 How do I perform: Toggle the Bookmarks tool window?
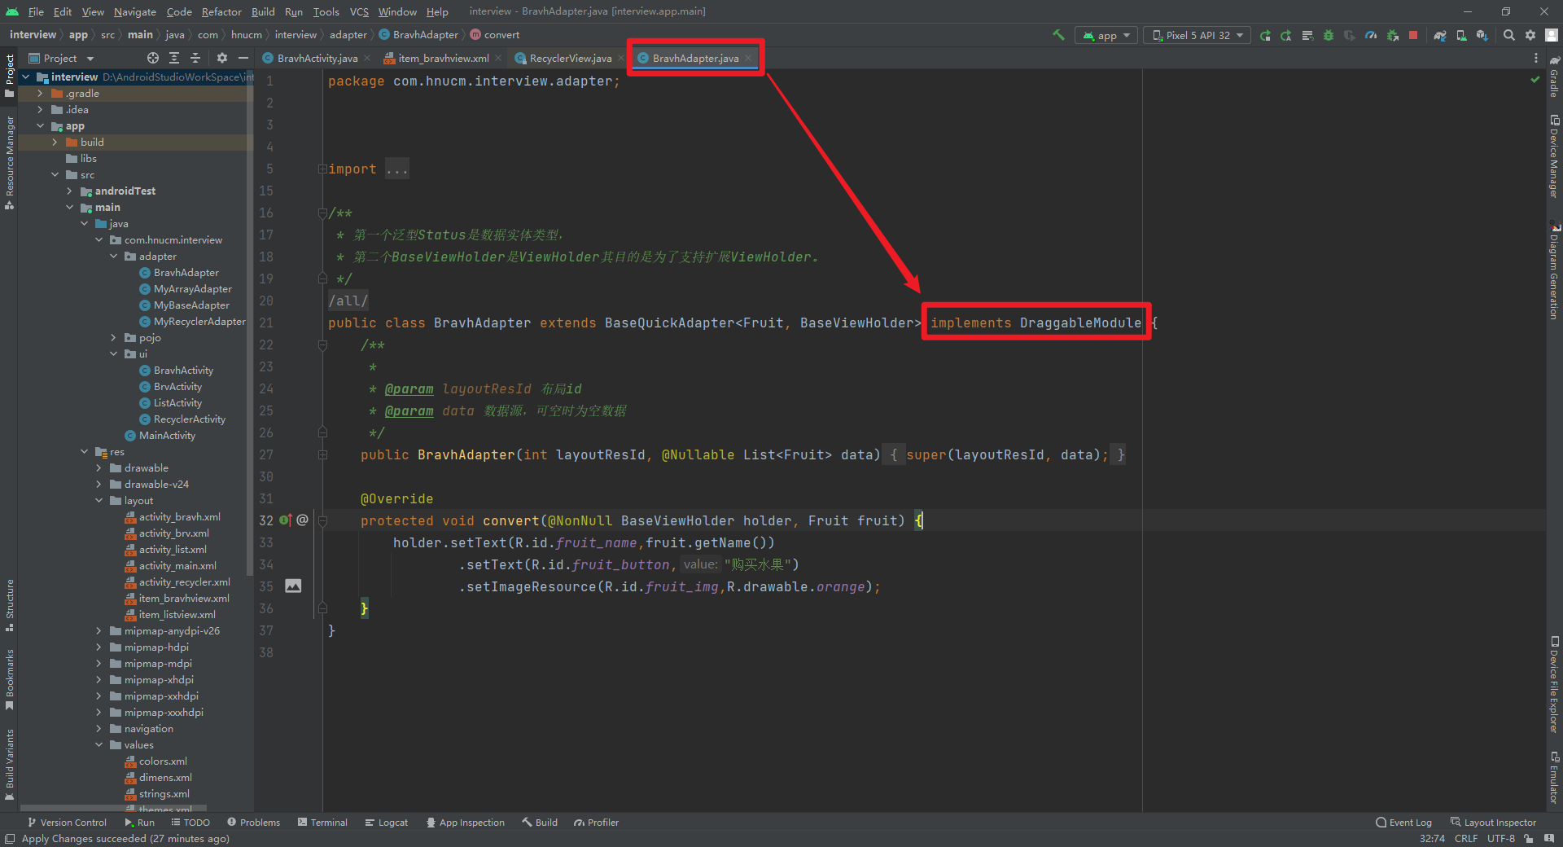[x=10, y=678]
